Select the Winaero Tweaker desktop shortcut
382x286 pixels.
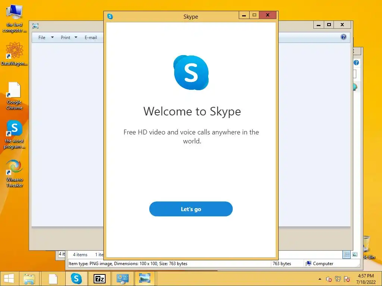pyautogui.click(x=15, y=173)
